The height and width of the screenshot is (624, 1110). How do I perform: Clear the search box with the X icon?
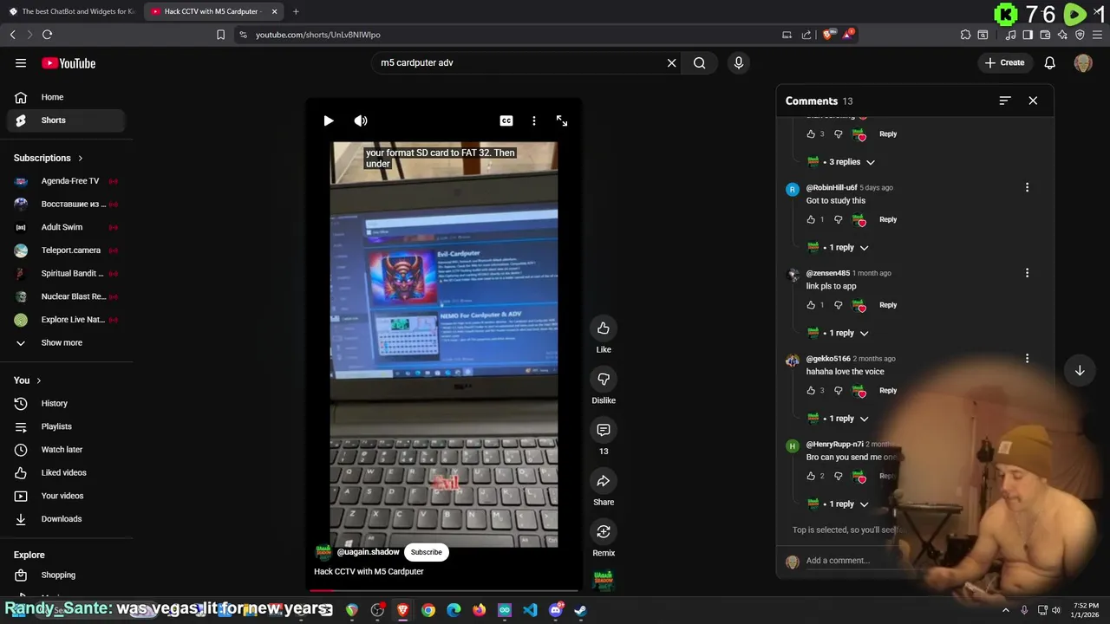[671, 62]
